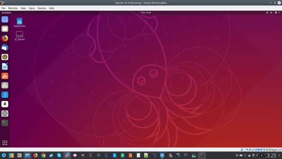Screen dimensions: 282x159
Task: Launch Firefox from the Ubuntu dock
Action: [5, 38]
